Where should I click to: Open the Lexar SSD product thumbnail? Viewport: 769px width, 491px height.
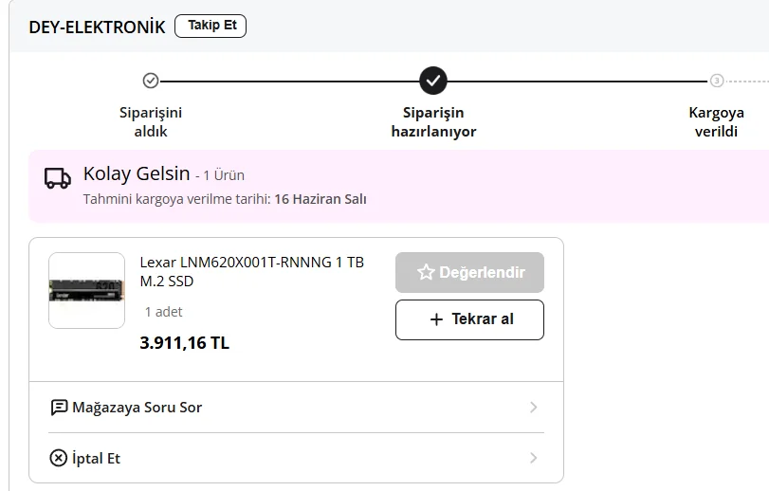click(x=87, y=291)
